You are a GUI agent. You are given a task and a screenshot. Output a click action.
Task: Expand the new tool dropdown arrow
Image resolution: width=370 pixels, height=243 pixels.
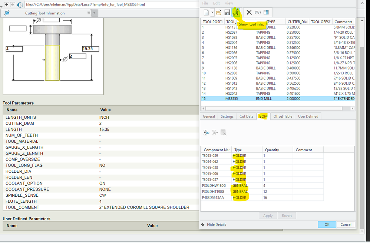(x=212, y=13)
